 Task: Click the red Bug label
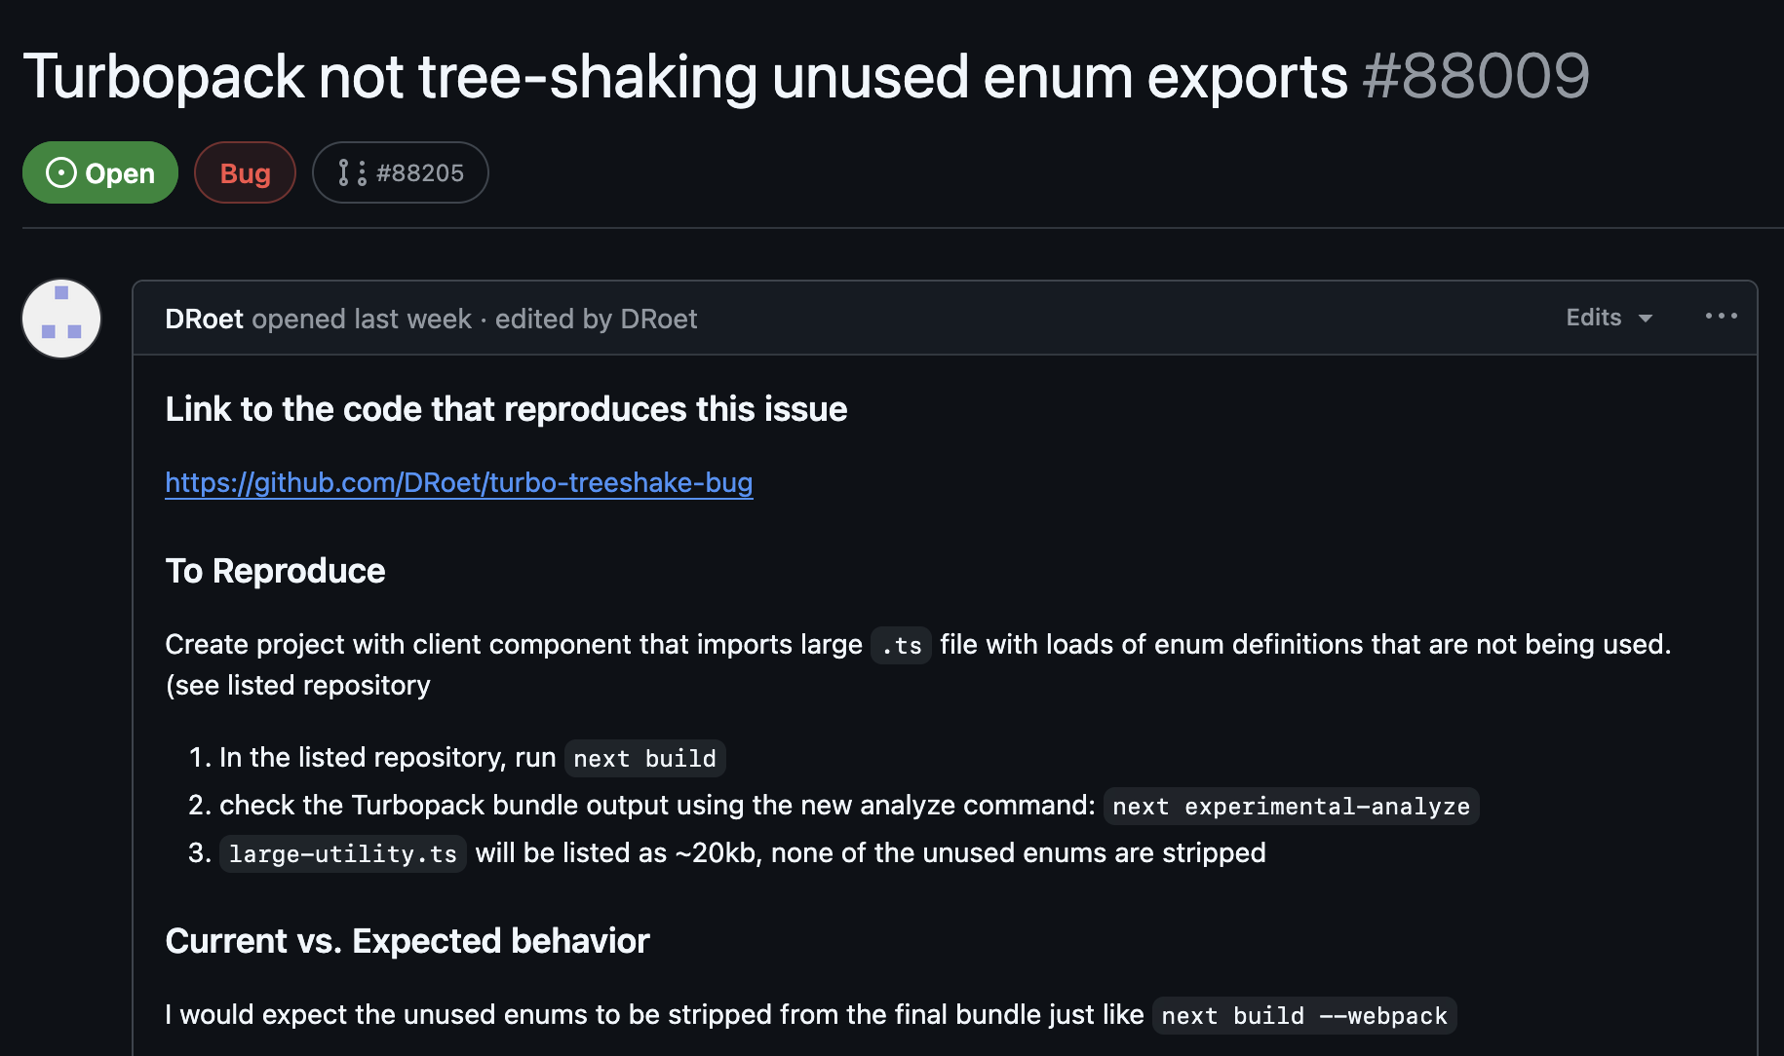click(x=245, y=172)
